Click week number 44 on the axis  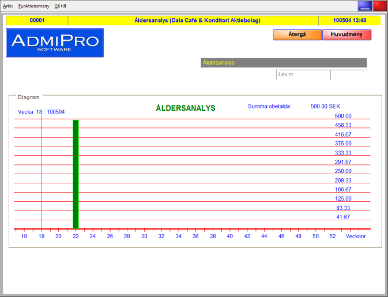pyautogui.click(x=264, y=236)
